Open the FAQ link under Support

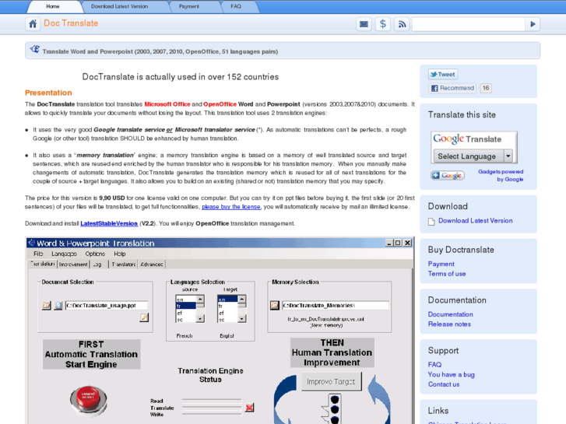[x=434, y=365]
